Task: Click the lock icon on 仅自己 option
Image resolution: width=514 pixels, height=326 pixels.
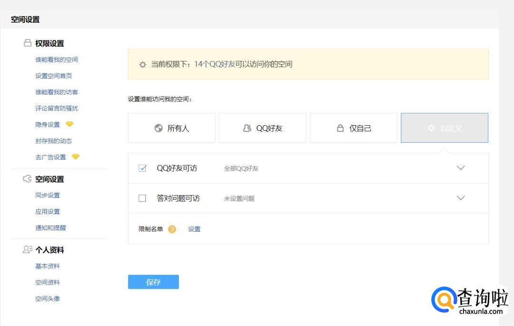Action: coord(340,128)
